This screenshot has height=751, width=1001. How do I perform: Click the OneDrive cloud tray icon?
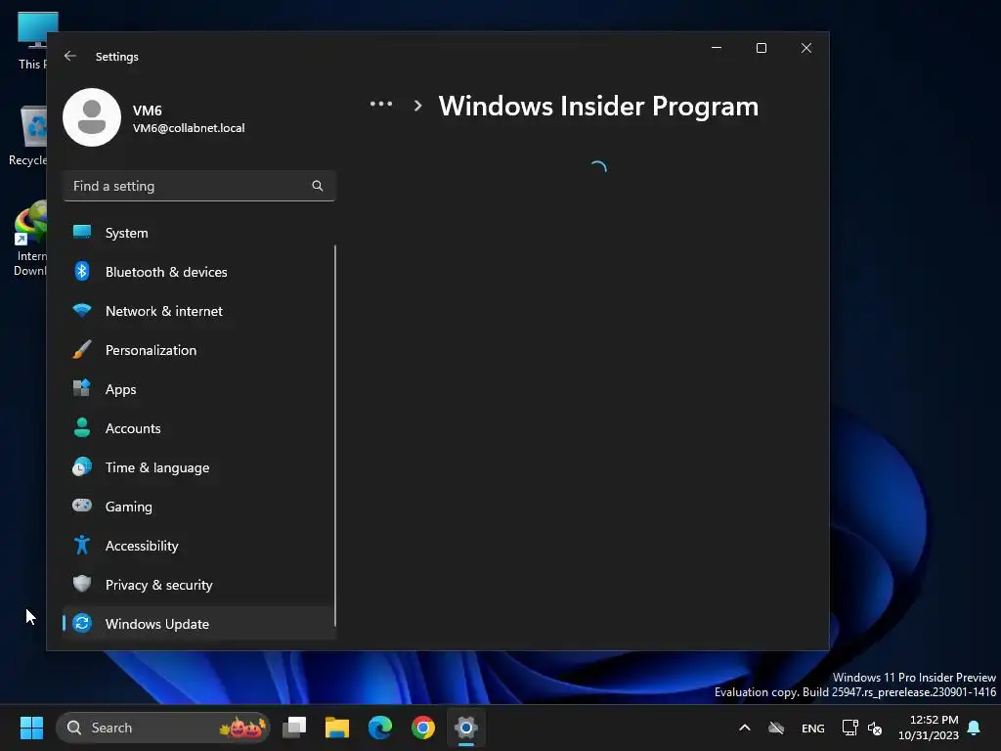(x=775, y=728)
